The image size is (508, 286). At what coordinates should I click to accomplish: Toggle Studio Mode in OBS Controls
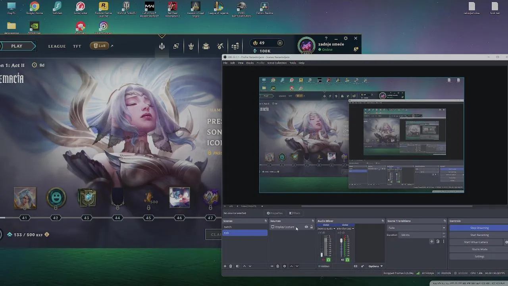pyautogui.click(x=479, y=249)
